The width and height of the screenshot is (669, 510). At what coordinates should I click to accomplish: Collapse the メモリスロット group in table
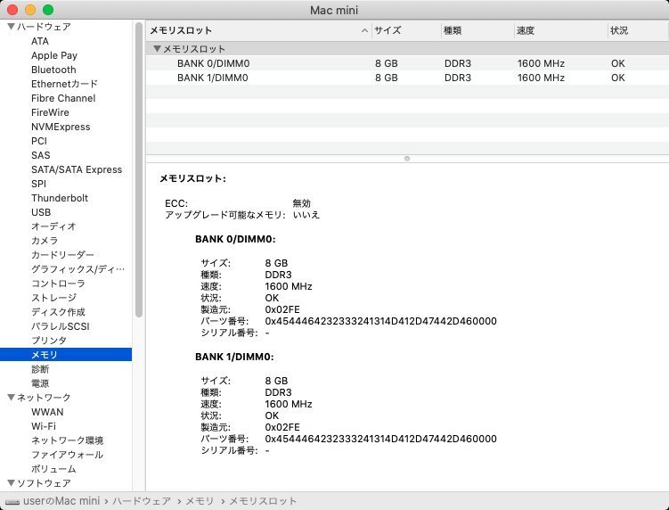[x=157, y=49]
